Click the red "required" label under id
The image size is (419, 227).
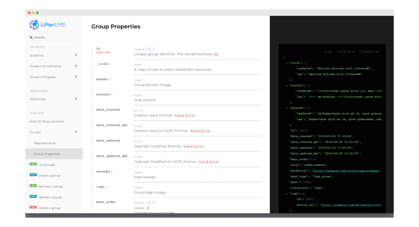point(103,52)
